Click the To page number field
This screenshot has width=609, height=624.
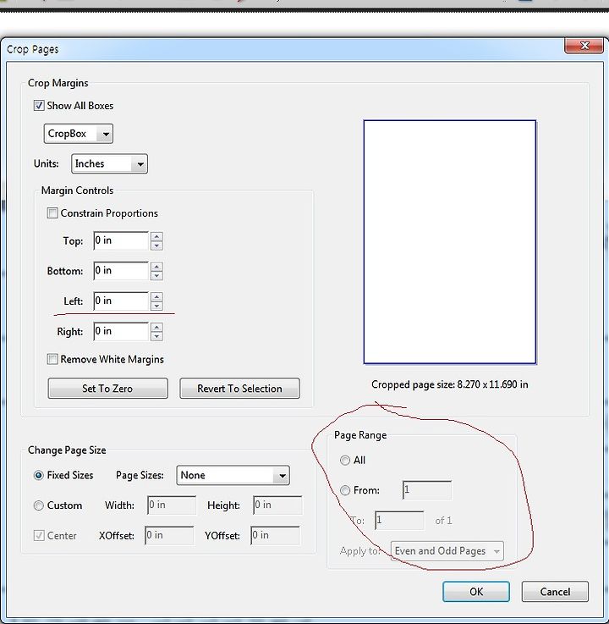pos(399,521)
